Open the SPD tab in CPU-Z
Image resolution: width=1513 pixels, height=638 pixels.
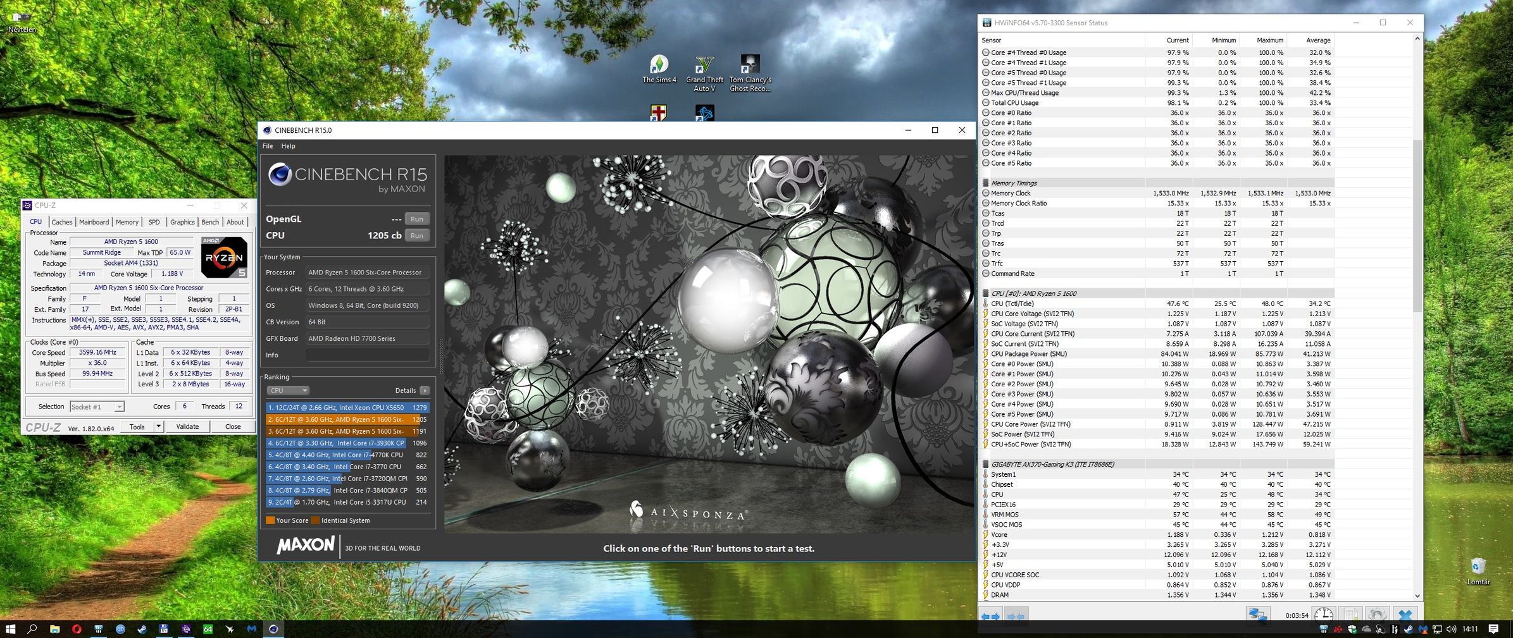pyautogui.click(x=154, y=222)
